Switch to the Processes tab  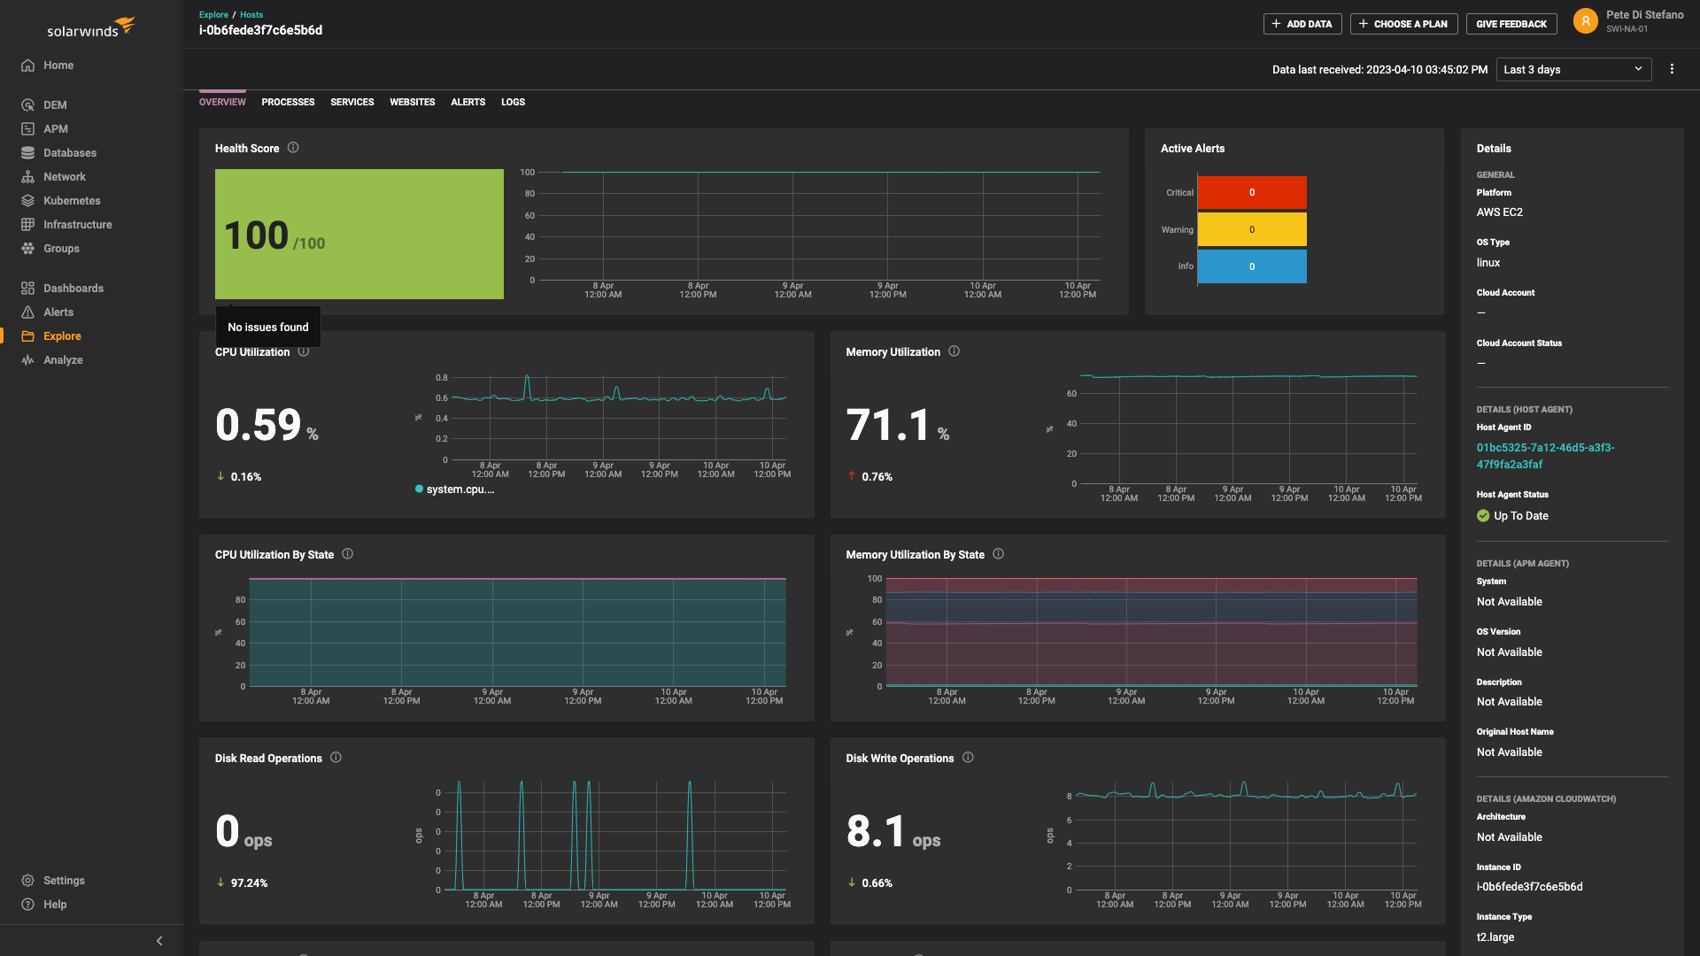[x=288, y=102]
